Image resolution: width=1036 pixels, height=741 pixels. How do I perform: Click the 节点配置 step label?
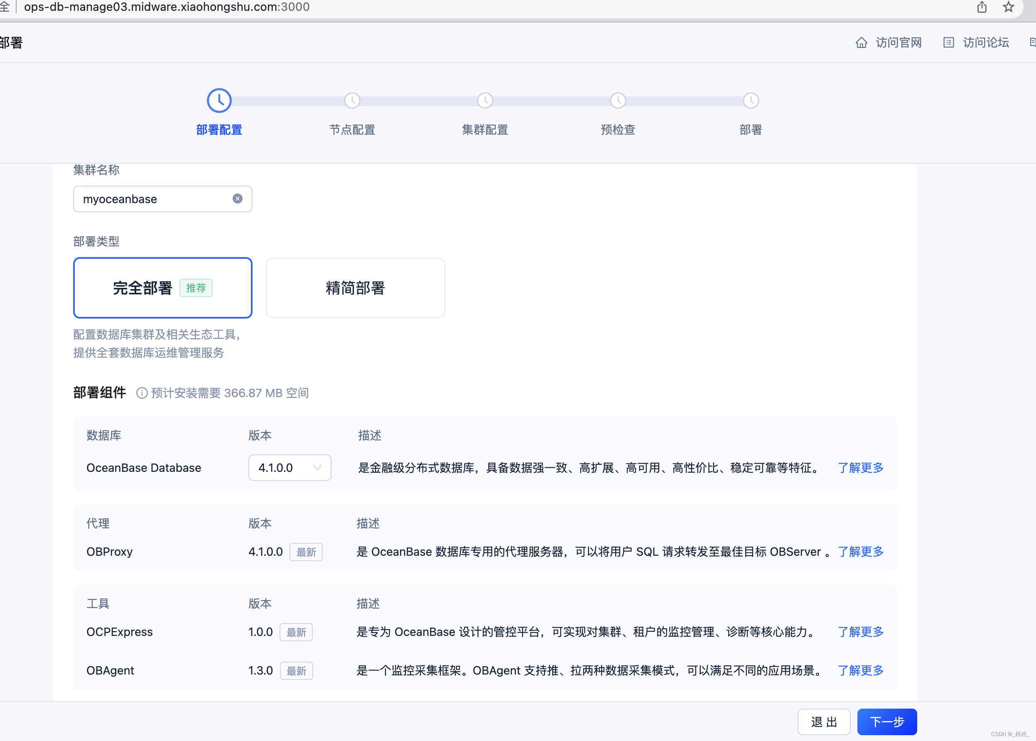point(352,130)
